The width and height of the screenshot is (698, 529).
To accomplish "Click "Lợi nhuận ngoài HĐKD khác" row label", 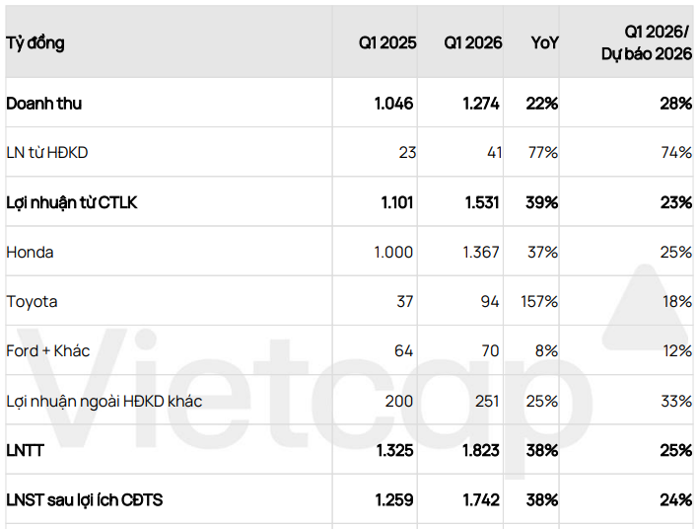I will [105, 401].
